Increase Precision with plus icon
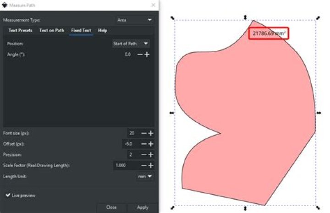The width and height of the screenshot is (330, 213). [151, 155]
